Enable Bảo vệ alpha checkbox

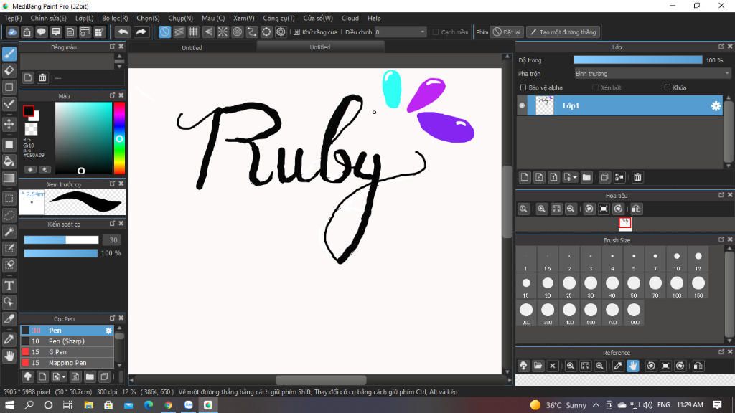coord(523,87)
